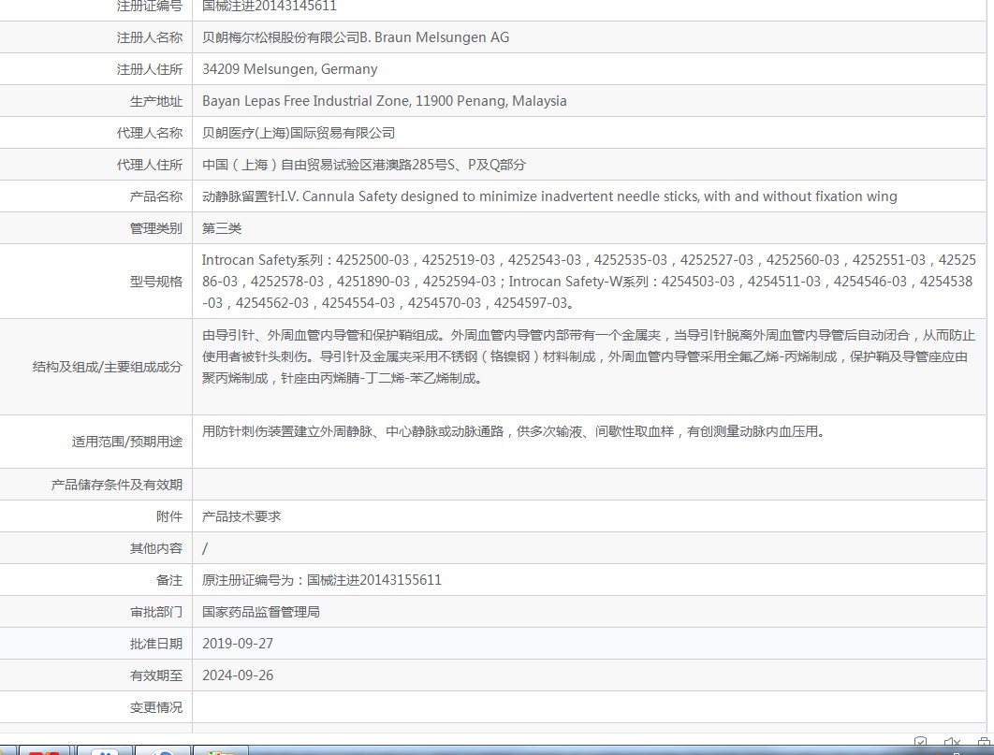Image resolution: width=994 pixels, height=755 pixels.
Task: Click the 有效期至 row label
Action: point(156,675)
